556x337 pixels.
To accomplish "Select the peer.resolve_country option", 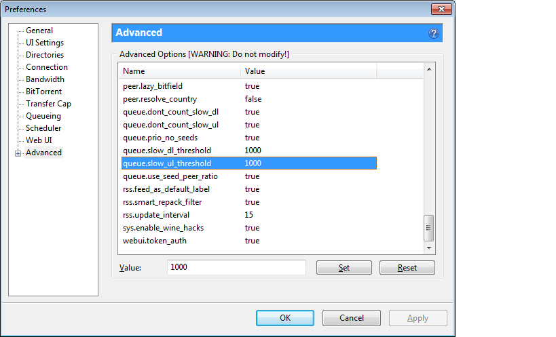I will point(249,99).
